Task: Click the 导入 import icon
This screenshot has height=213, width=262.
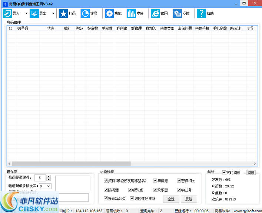Action: pyautogui.click(x=7, y=13)
